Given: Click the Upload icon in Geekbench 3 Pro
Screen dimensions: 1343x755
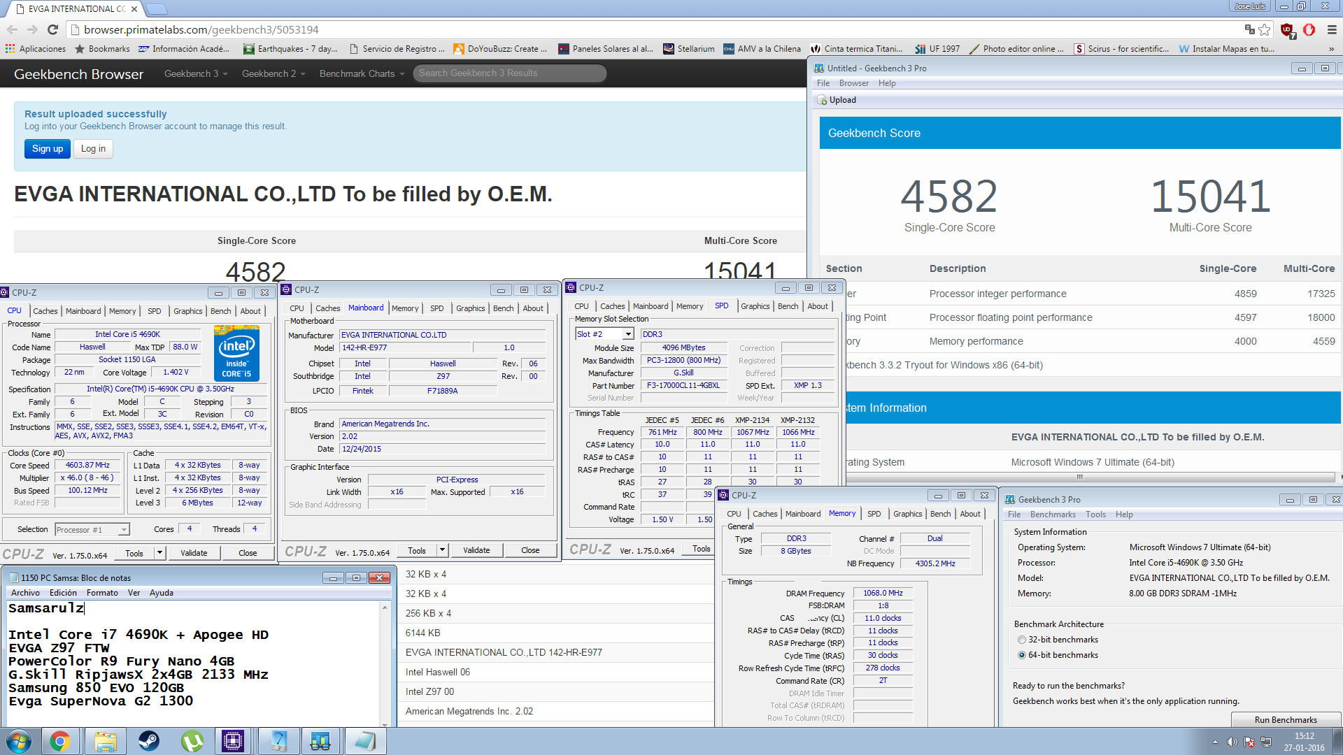Looking at the screenshot, I should pyautogui.click(x=823, y=100).
